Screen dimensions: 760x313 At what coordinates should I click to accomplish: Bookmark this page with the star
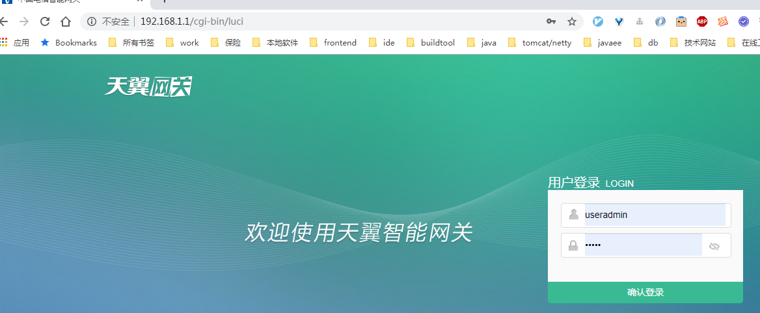pyautogui.click(x=572, y=21)
